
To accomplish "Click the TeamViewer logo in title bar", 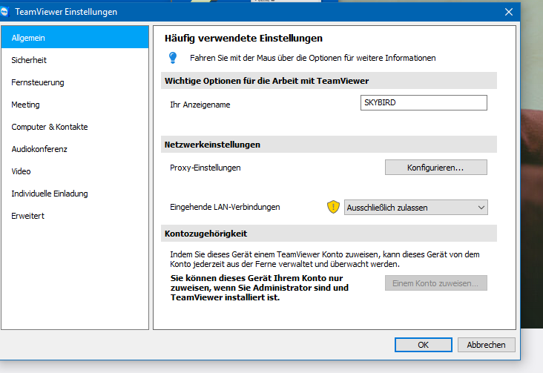I will pyautogui.click(x=4, y=12).
